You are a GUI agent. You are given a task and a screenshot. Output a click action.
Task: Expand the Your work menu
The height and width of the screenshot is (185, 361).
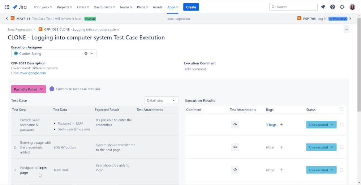click(43, 7)
